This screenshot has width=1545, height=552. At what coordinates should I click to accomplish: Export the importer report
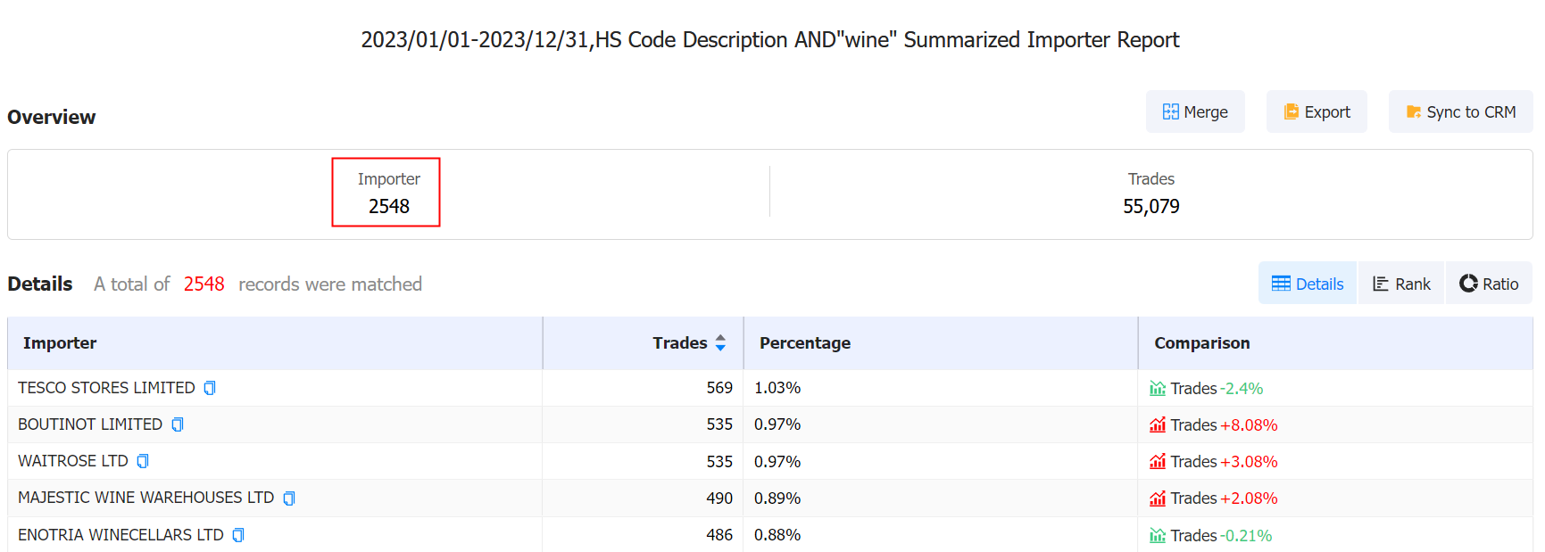[1317, 112]
